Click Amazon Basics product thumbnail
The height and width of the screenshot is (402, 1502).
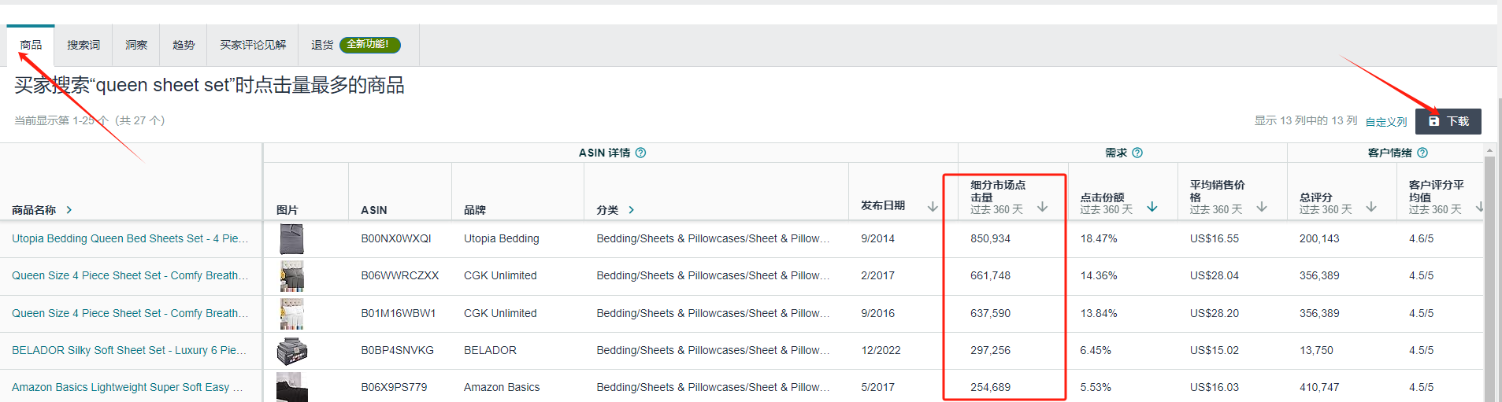tap(291, 388)
